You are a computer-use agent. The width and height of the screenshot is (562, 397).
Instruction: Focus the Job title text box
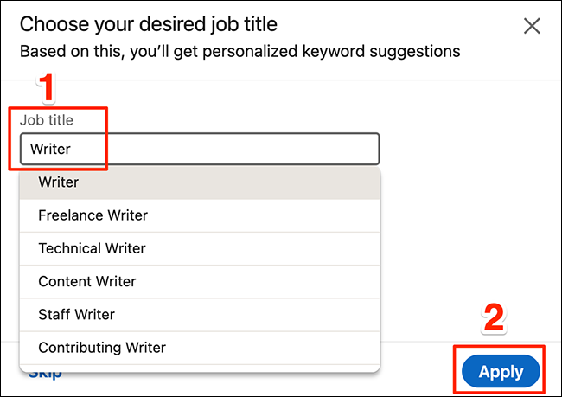tap(199, 149)
